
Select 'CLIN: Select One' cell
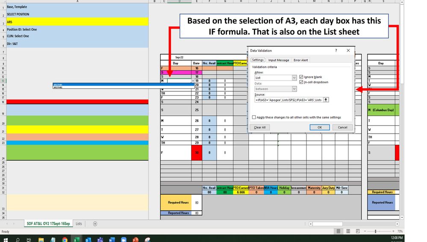[x=77, y=36]
